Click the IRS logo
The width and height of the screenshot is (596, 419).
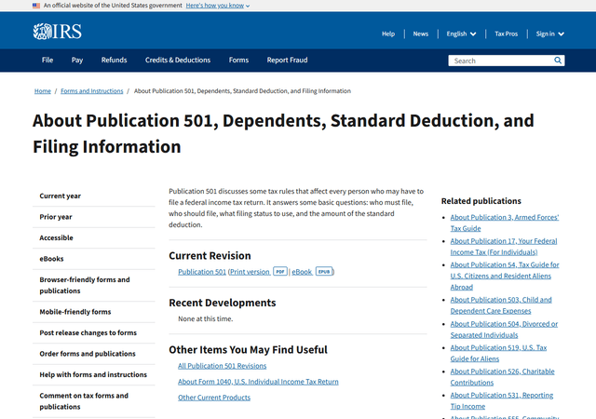tap(58, 32)
